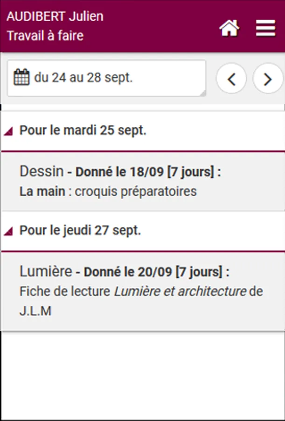Open the Dessin subject name
This screenshot has height=421, width=285.
tap(42, 171)
